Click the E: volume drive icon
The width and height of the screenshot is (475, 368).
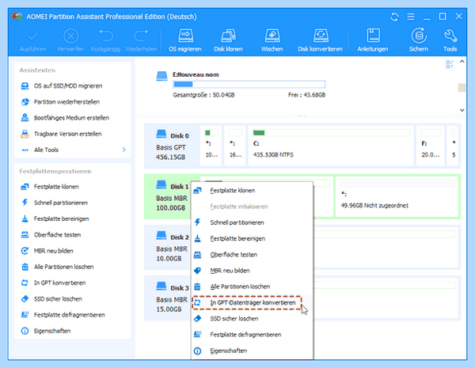click(x=161, y=76)
